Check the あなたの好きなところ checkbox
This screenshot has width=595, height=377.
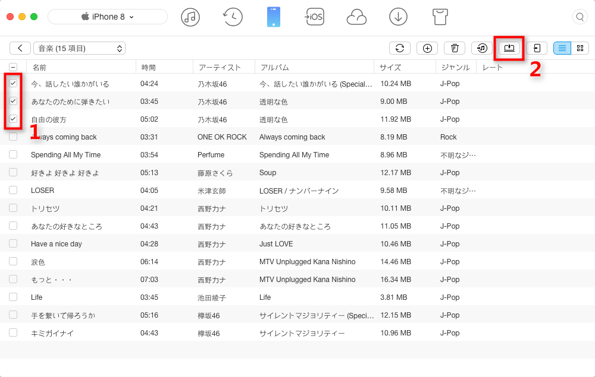(x=13, y=226)
